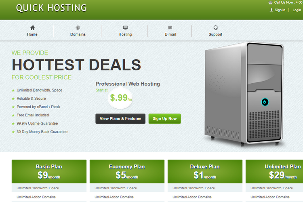The height and width of the screenshot is (202, 303).
Task: Click the Home house icon
Action: [32, 28]
